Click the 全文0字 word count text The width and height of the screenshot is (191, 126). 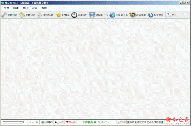pos(122,122)
